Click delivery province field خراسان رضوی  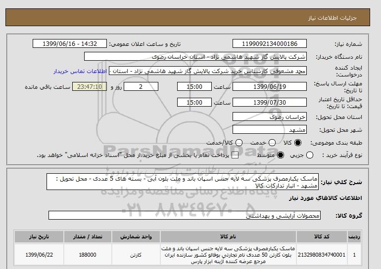[270, 117]
